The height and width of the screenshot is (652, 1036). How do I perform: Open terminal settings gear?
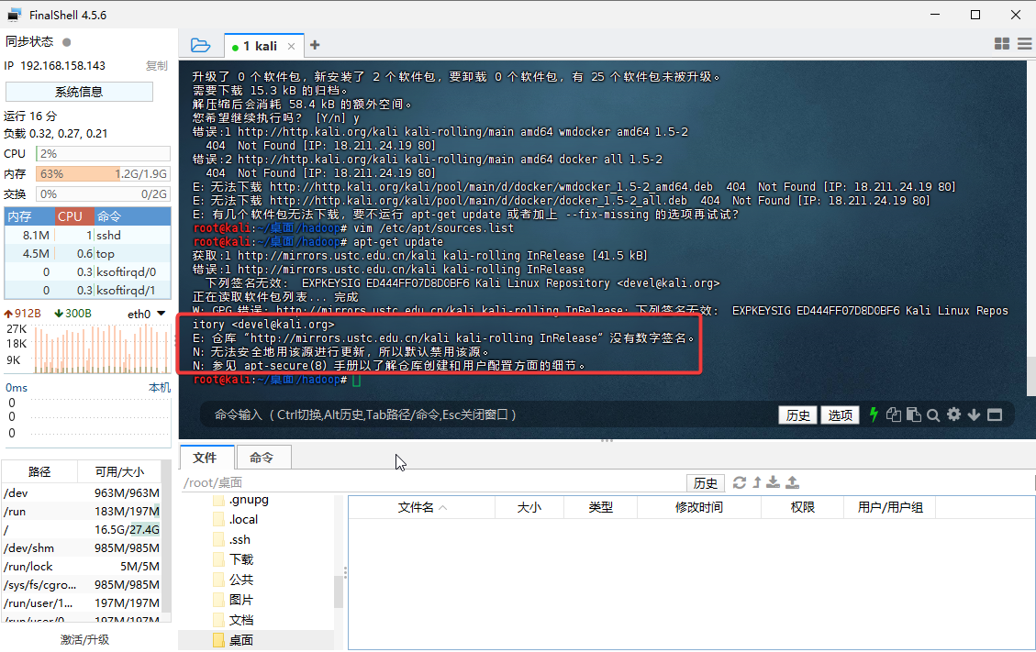click(x=953, y=414)
